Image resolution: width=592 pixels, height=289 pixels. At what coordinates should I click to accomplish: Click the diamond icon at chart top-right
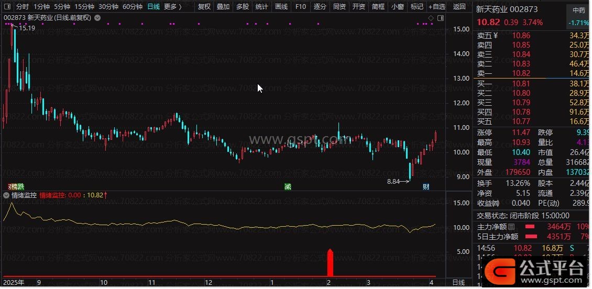[x=431, y=18]
